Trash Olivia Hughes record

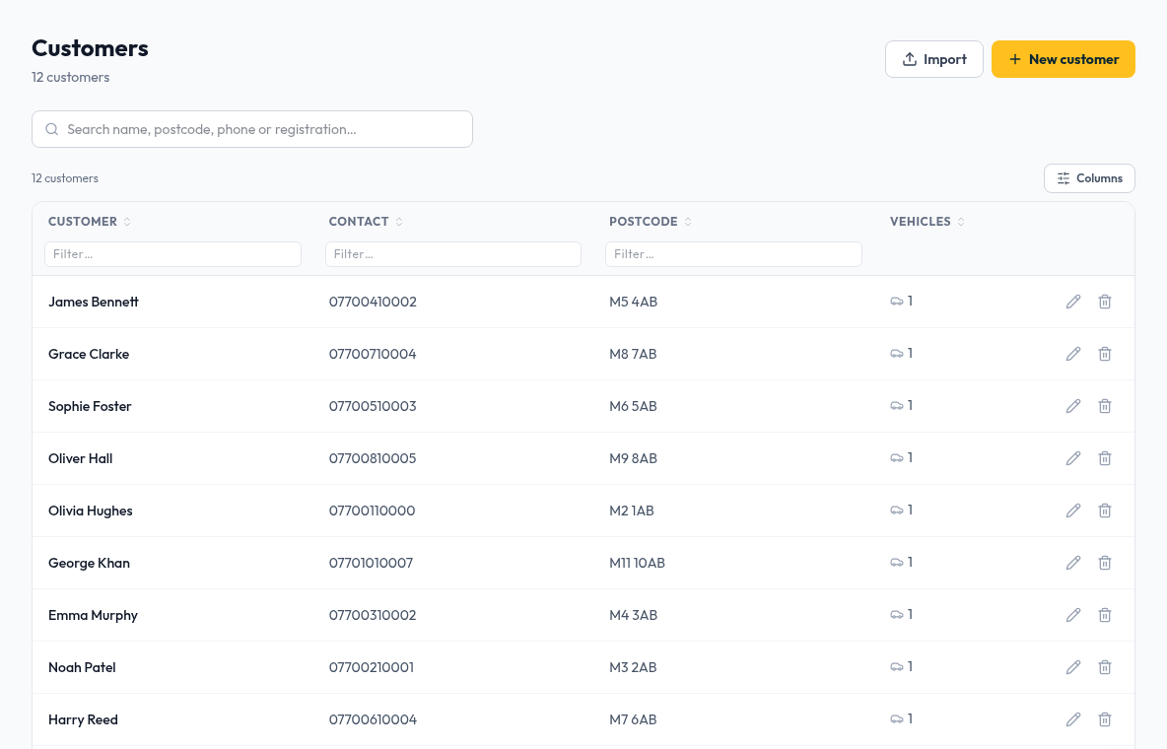(1105, 510)
